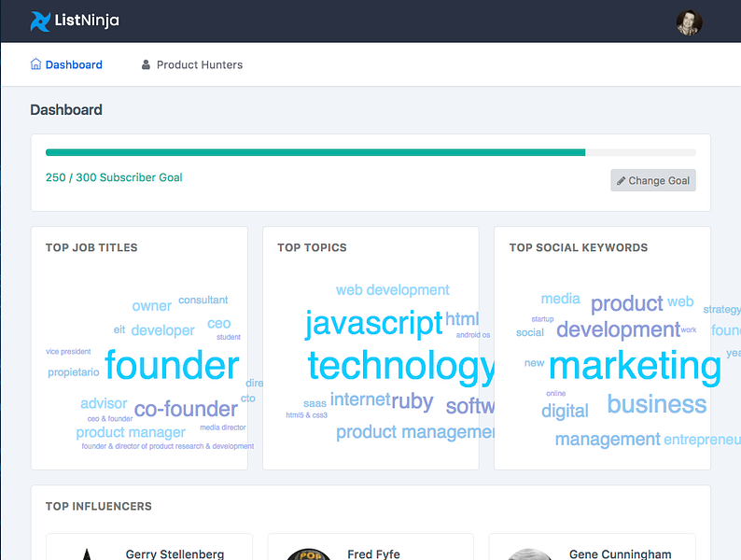The height and width of the screenshot is (560, 741).
Task: Click development in social keywords
Action: tap(618, 329)
